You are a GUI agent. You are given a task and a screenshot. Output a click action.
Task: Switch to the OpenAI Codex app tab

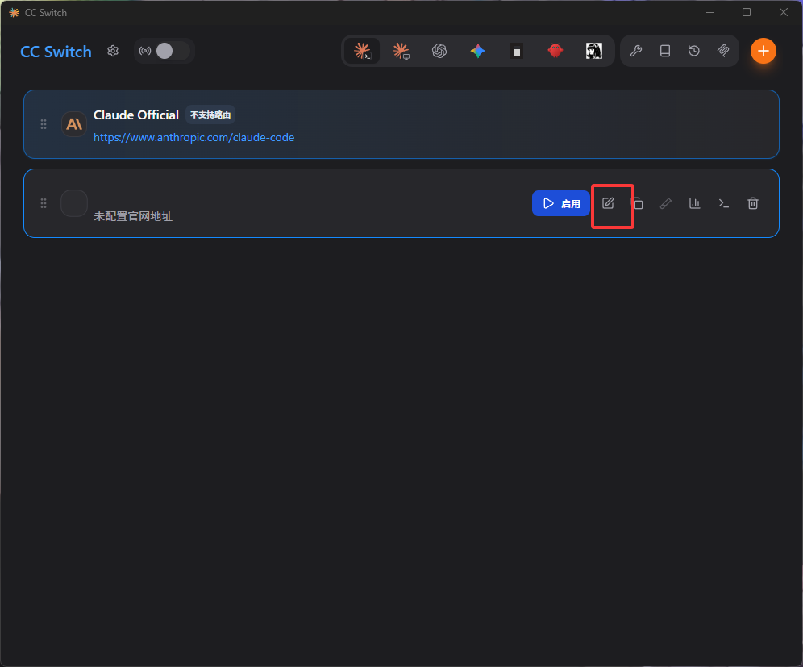click(439, 51)
